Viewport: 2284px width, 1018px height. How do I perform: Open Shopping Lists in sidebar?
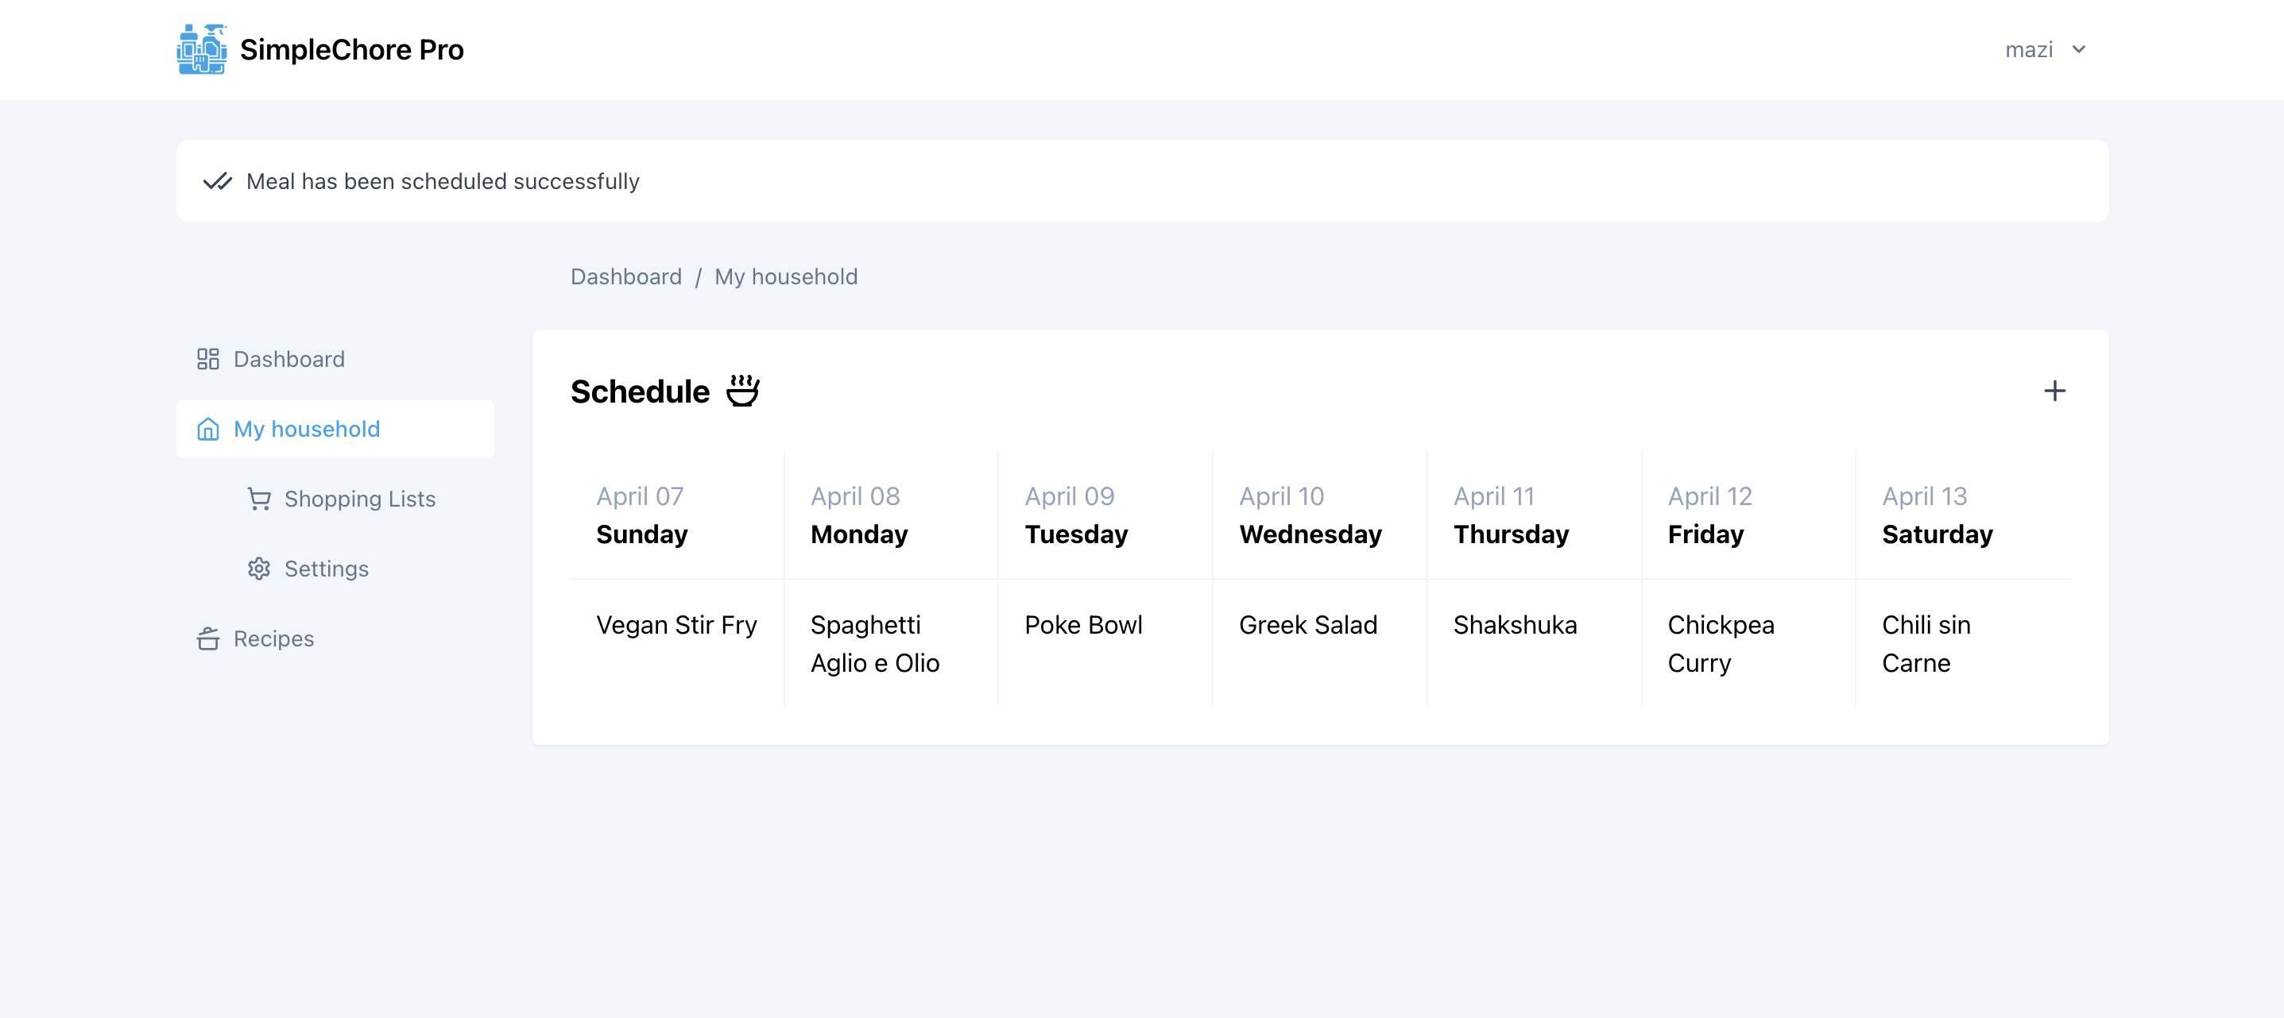pyautogui.click(x=360, y=499)
